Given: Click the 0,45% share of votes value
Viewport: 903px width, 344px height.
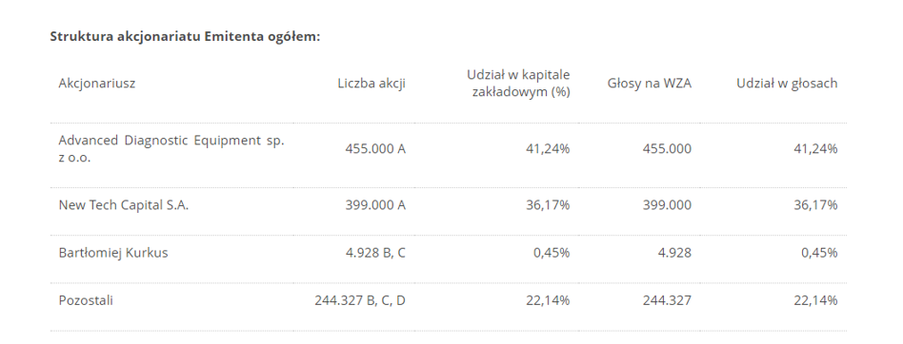Looking at the screenshot, I should (819, 253).
